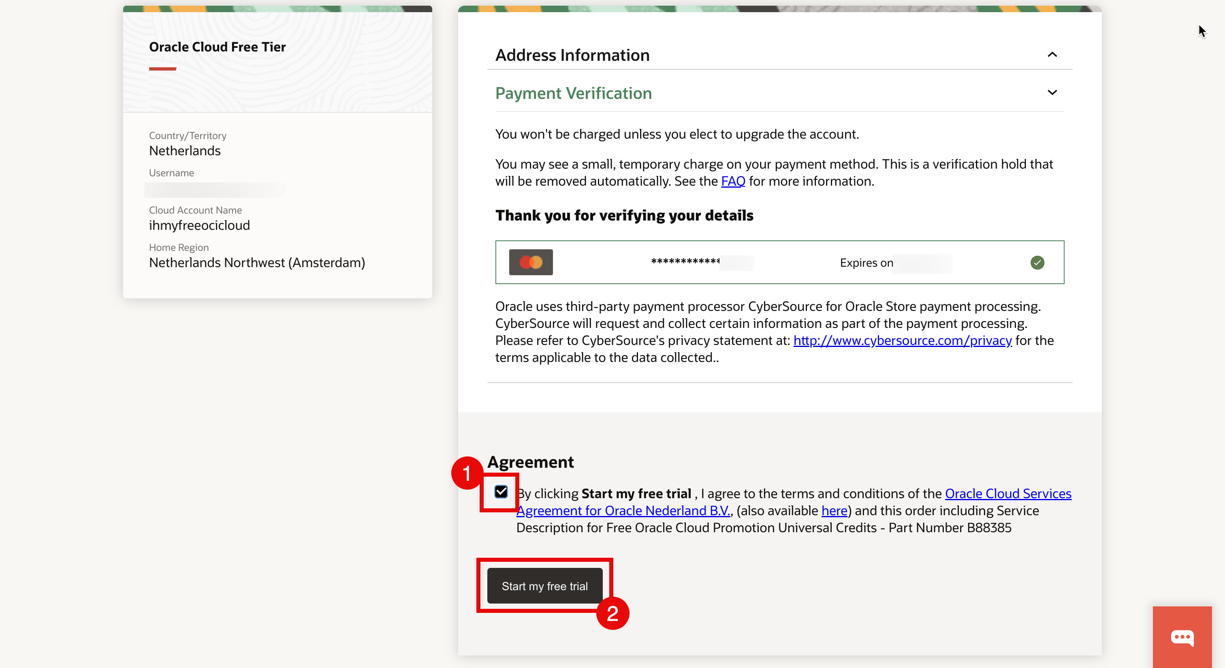Click the 'here' agreement link

point(834,510)
